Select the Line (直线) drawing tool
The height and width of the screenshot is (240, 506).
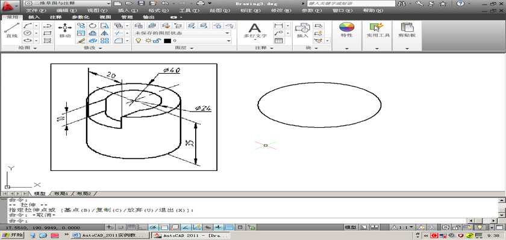pos(11,31)
